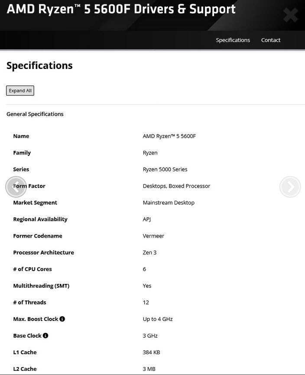Screen dimensions: 305x375
Task: Select the Mainstream Desktop market segment value
Action: click(x=169, y=202)
